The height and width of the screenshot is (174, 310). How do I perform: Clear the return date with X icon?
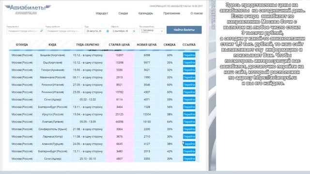(x=134, y=31)
